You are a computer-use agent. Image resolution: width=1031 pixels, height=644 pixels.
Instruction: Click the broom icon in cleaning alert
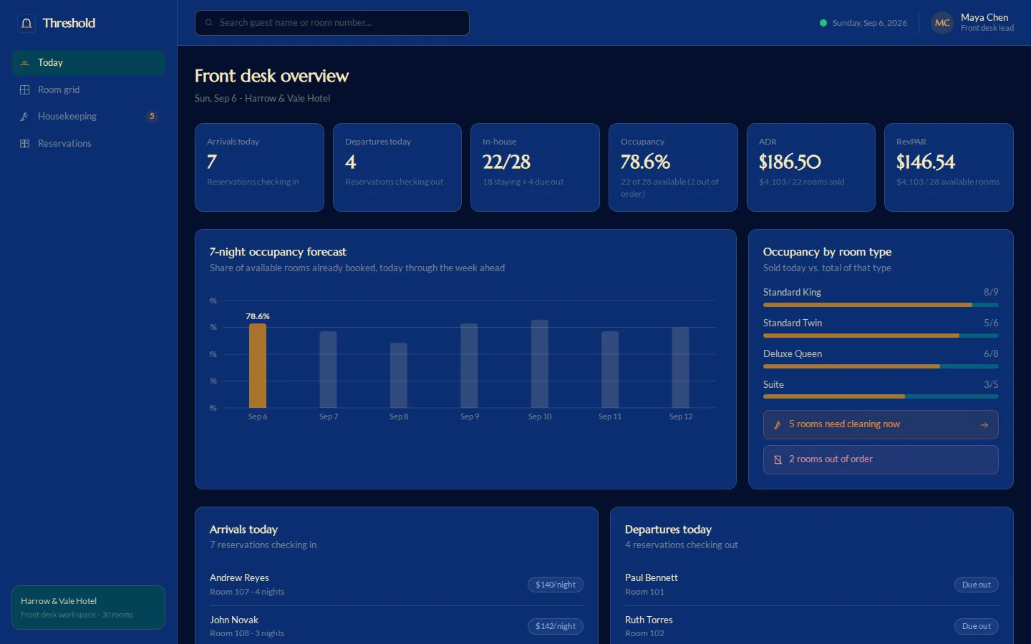click(x=778, y=425)
